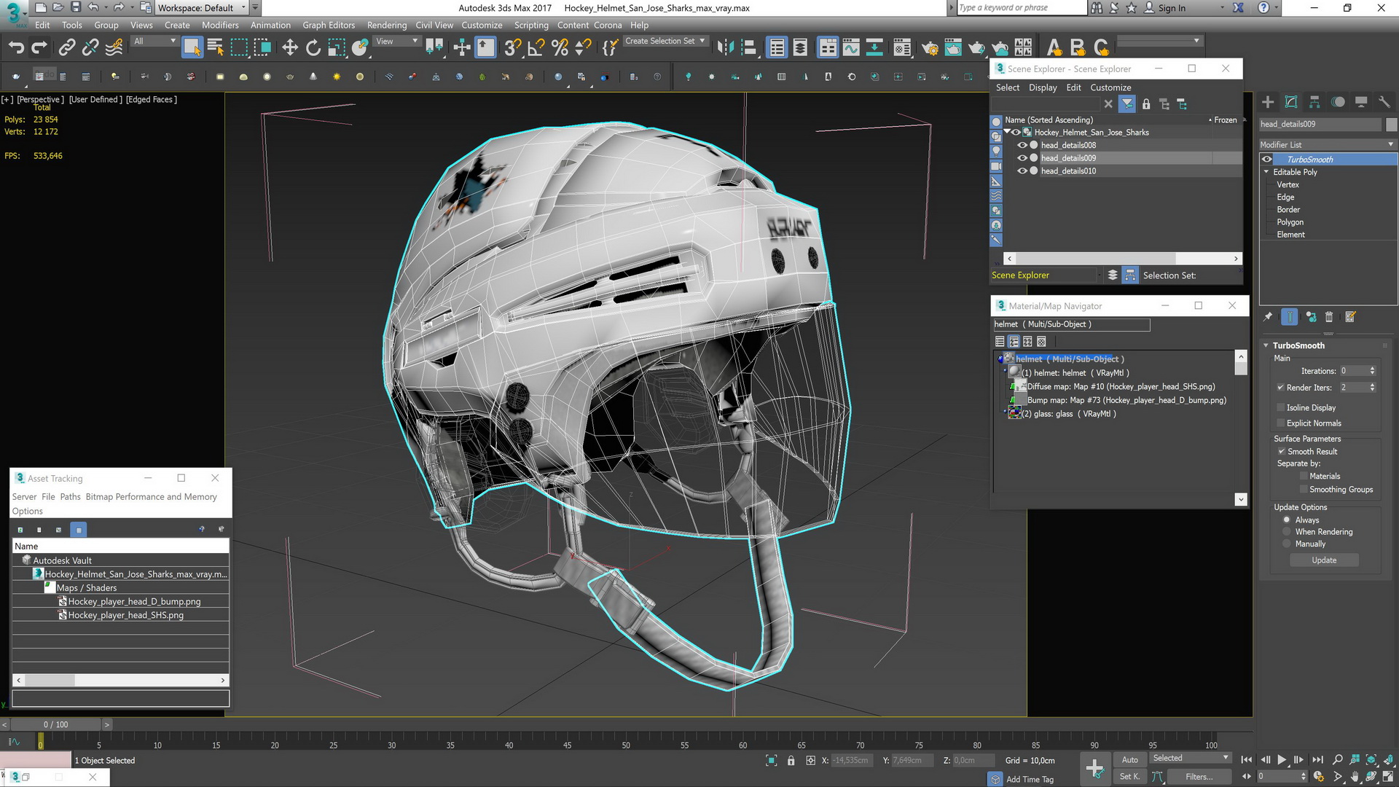Screen dimensions: 1399x787
Task: Toggle TurboSmooth modifier eye icon
Action: [x=1267, y=160]
